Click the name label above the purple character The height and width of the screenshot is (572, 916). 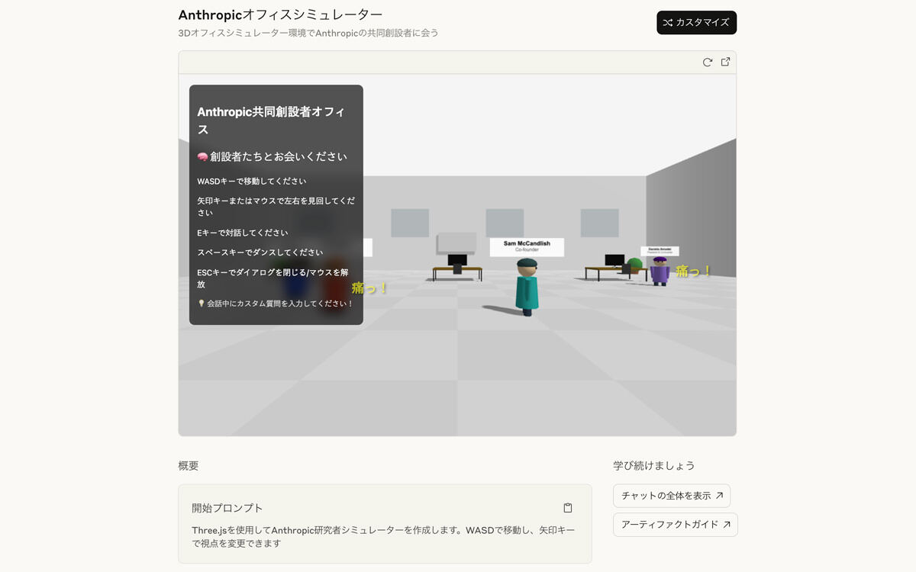point(660,251)
